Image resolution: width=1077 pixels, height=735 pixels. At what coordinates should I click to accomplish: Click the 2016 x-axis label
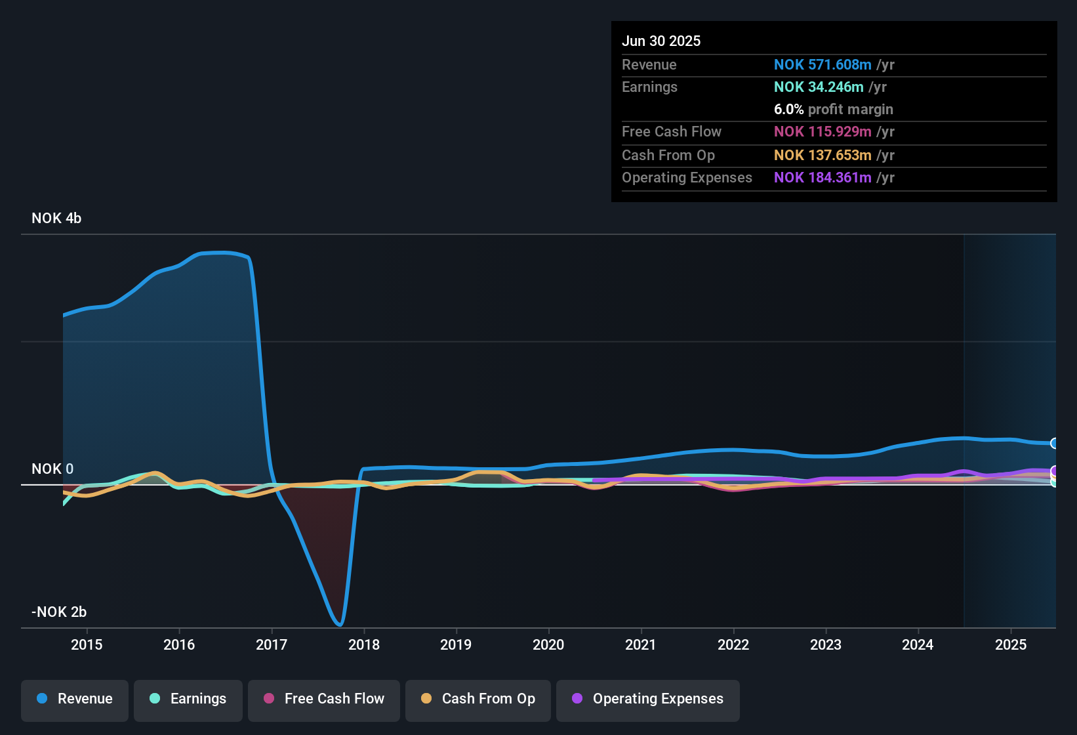click(179, 644)
